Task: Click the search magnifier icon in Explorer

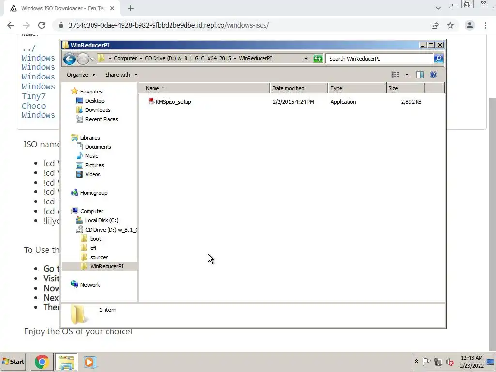Action: click(x=438, y=59)
